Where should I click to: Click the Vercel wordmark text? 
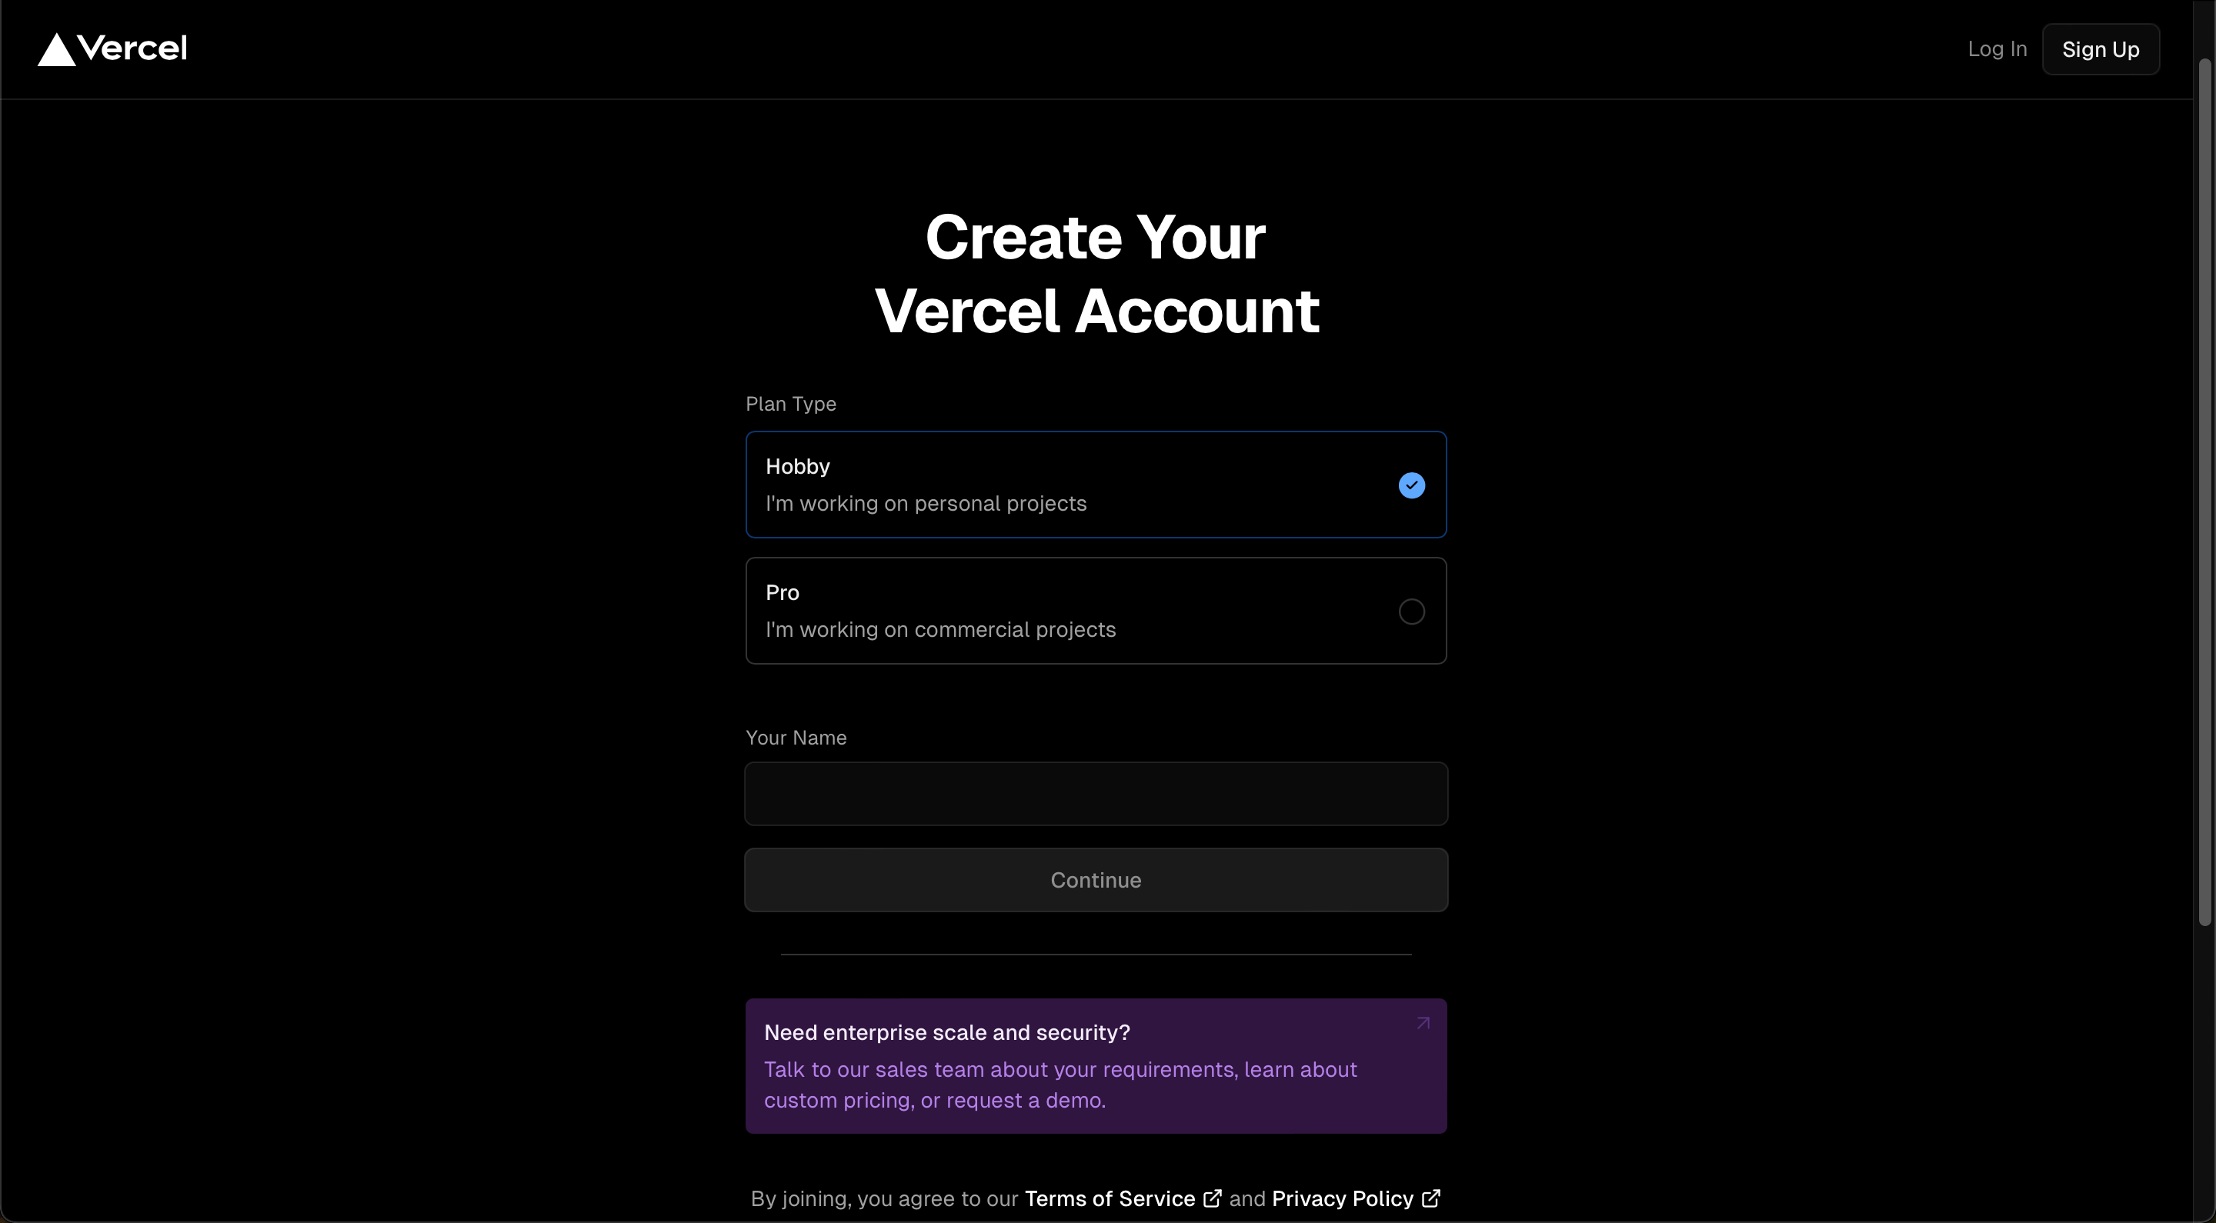132,49
